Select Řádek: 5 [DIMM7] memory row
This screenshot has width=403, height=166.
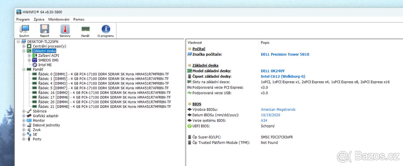click(x=103, y=88)
